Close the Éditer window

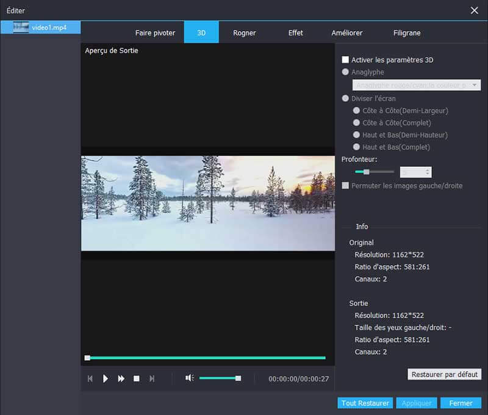475,10
